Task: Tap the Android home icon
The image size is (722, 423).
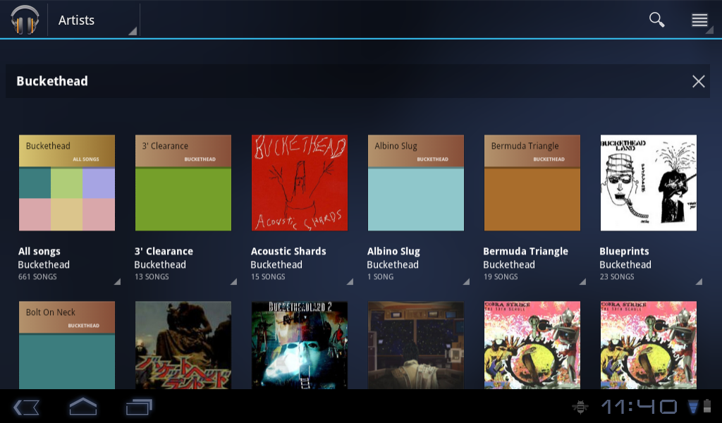Action: click(x=82, y=407)
